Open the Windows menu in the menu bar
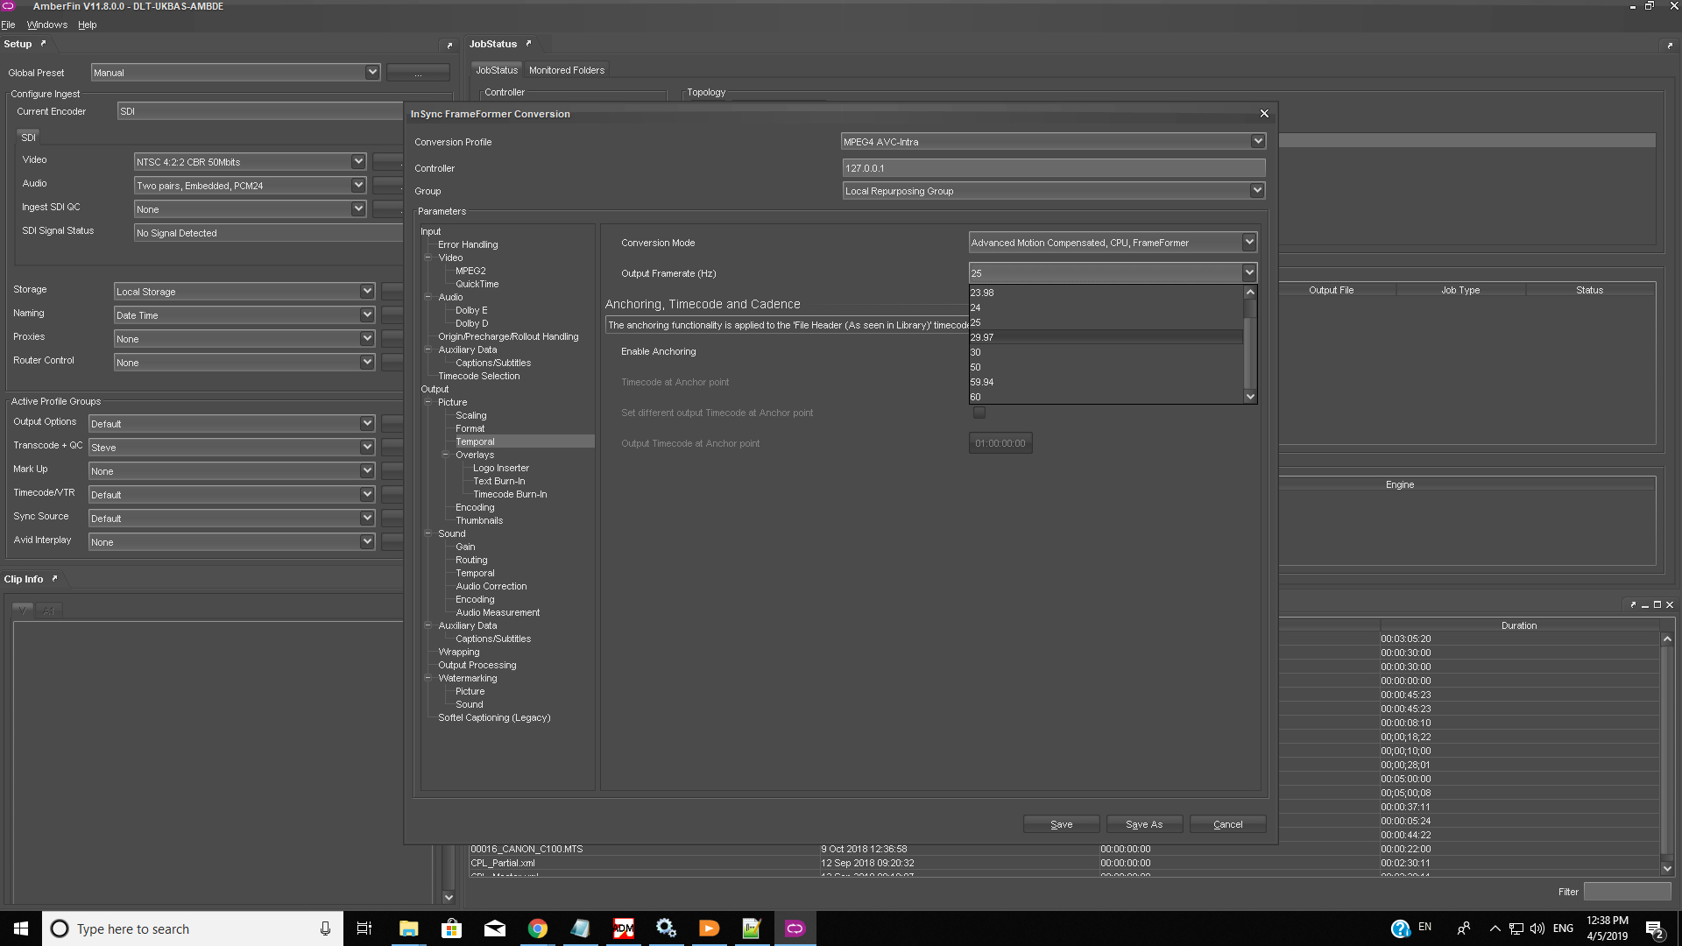1682x946 pixels. click(47, 25)
